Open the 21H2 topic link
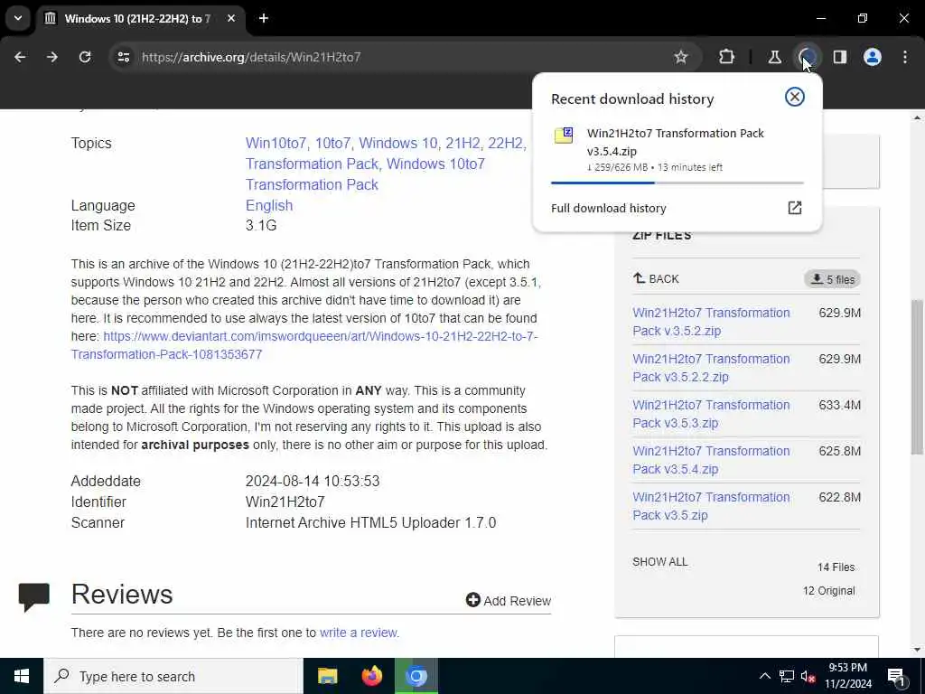The image size is (925, 694). click(x=463, y=144)
